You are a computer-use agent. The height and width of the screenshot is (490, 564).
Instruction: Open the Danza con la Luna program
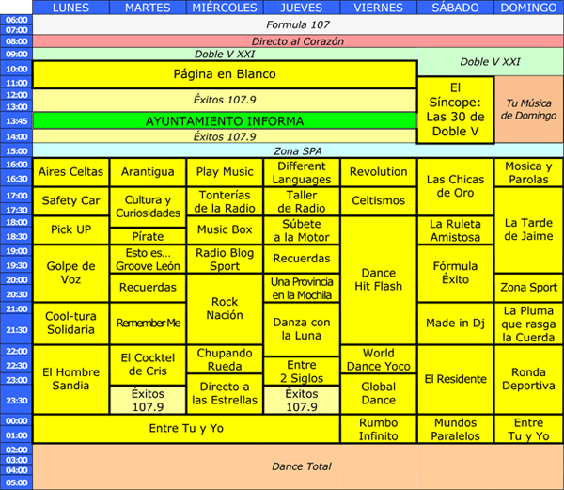[302, 329]
